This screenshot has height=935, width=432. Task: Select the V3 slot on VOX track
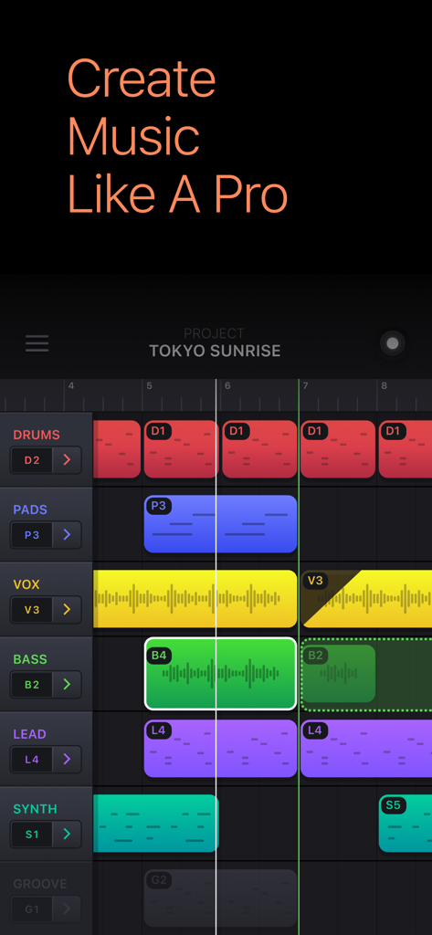tap(32, 609)
